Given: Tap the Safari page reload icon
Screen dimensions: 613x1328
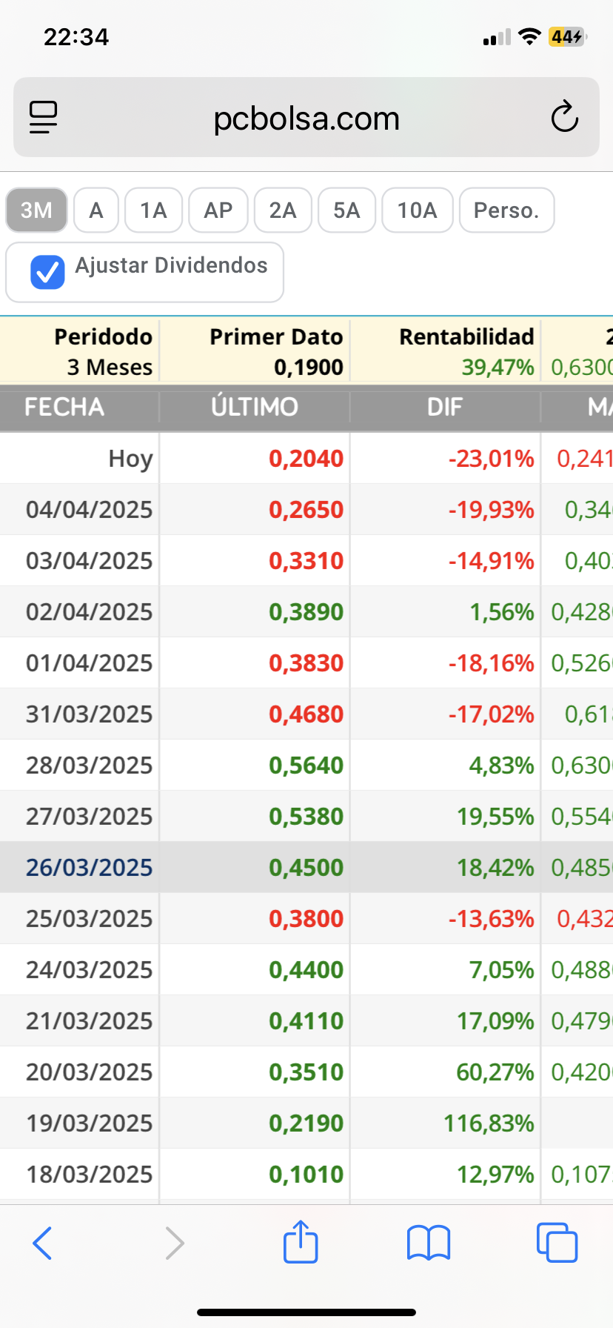Looking at the screenshot, I should 564,117.
